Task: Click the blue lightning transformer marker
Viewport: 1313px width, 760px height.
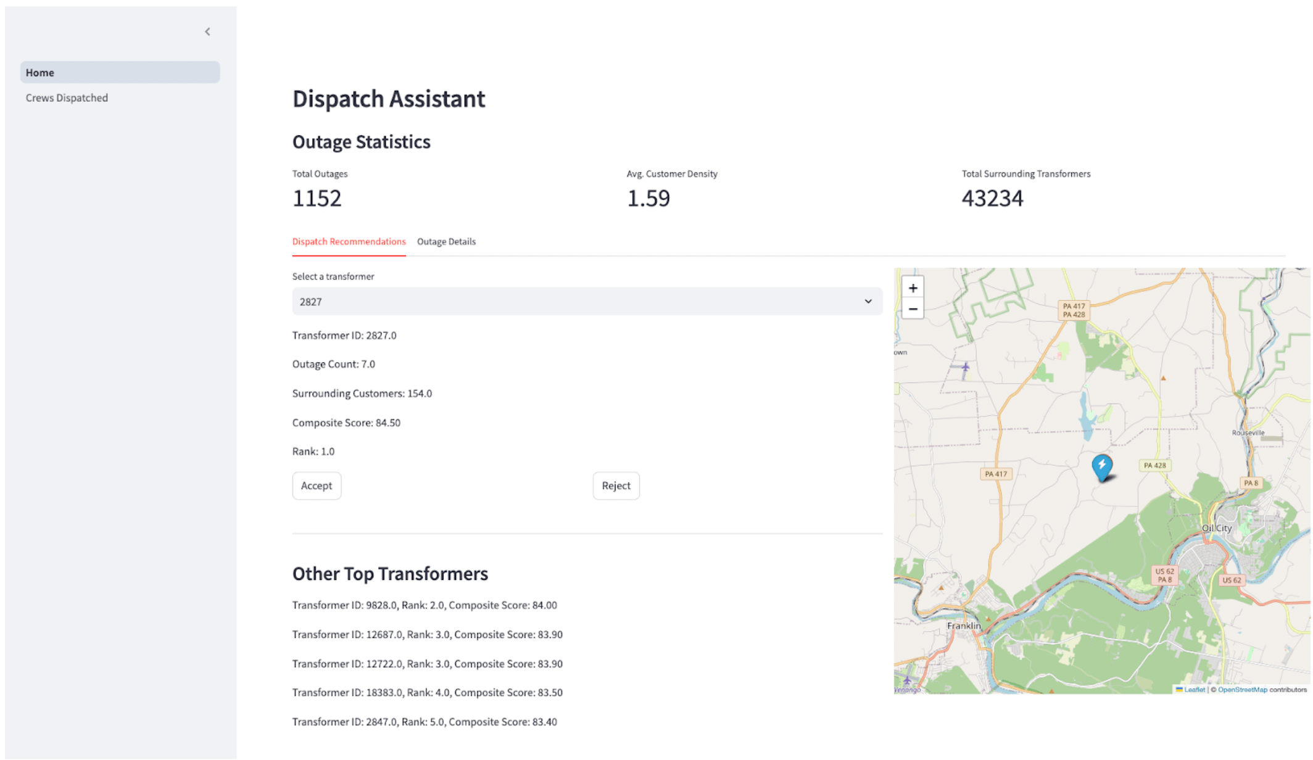Action: point(1101,466)
